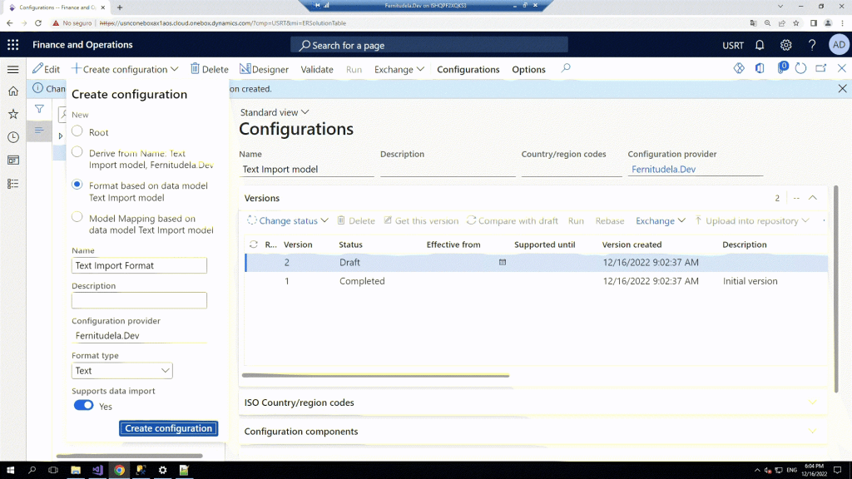The image size is (852, 479).
Task: Toggle the Supports data import switch
Action: click(83, 406)
